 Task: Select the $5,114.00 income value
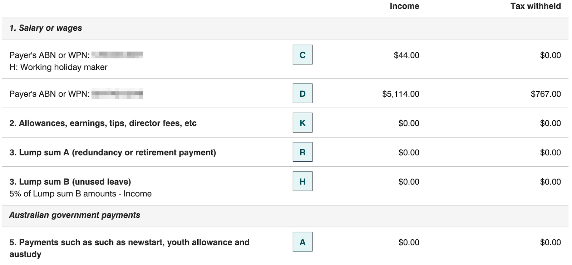401,94
